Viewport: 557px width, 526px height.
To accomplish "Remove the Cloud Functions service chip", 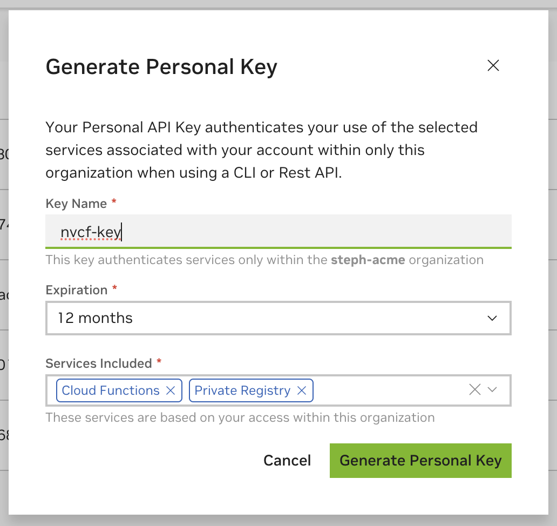I will point(171,390).
